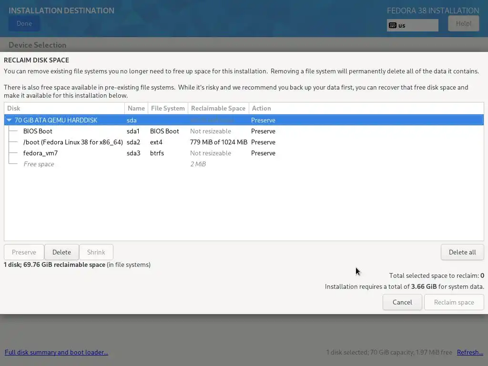Click the Done button in the header

(x=24, y=24)
